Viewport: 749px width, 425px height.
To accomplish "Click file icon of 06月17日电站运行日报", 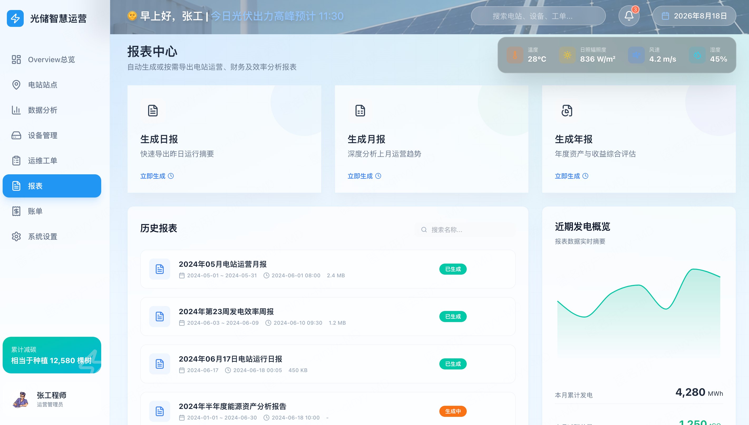I will point(159,364).
